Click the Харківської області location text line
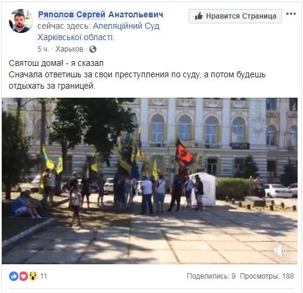The image size is (303, 293). pyautogui.click(x=76, y=37)
